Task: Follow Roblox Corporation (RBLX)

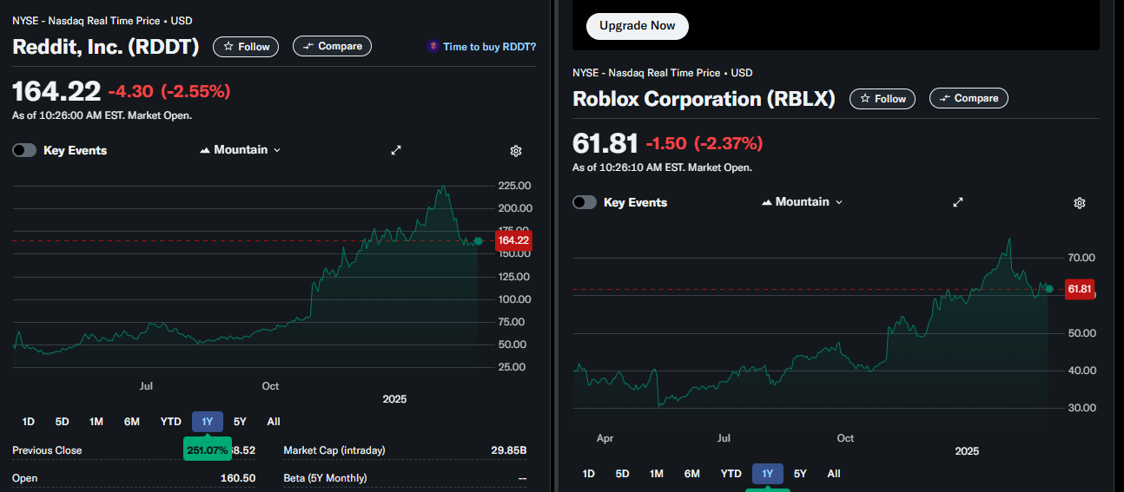Action: (x=883, y=99)
